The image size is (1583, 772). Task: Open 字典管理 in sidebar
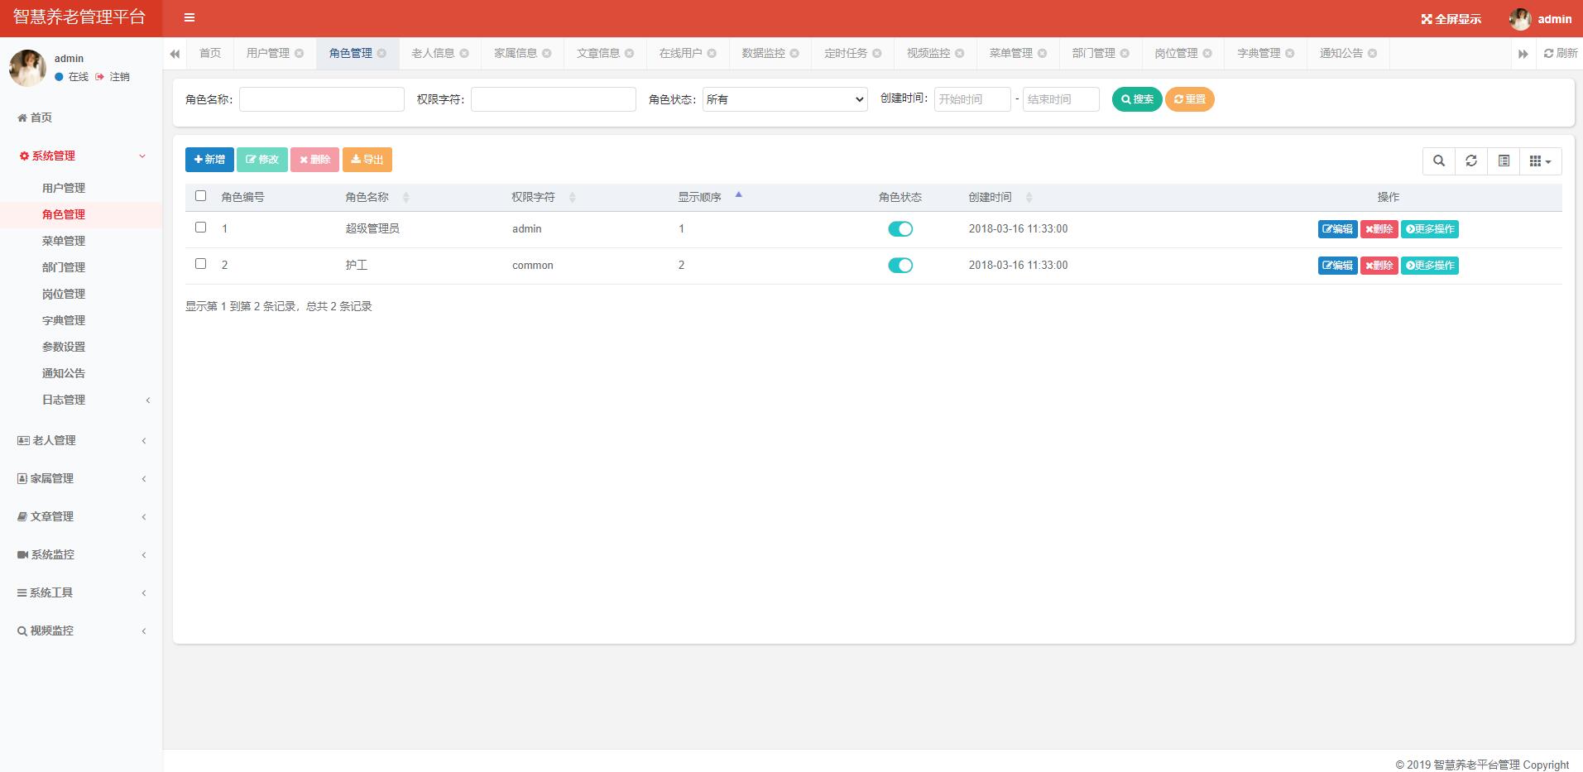pos(64,320)
